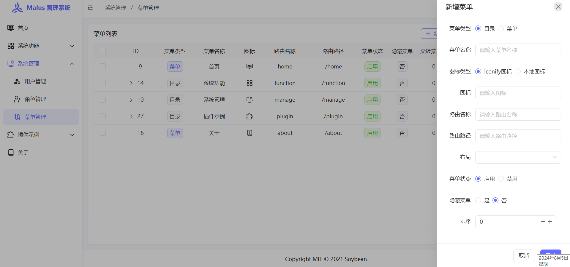Expand 插件示例 sidebar chevron
Image resolution: width=570 pixels, height=267 pixels.
click(x=72, y=135)
